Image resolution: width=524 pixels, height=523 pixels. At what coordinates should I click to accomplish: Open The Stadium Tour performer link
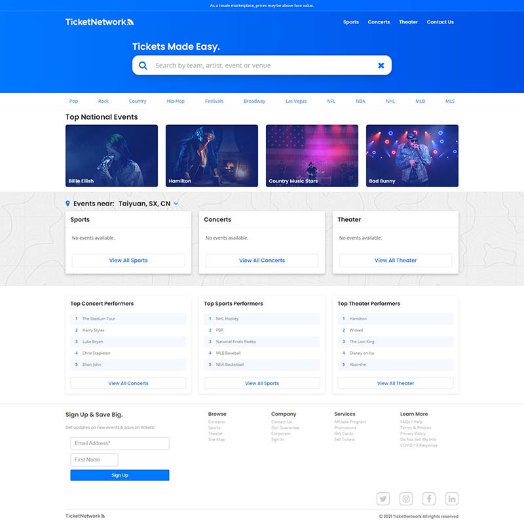99,319
